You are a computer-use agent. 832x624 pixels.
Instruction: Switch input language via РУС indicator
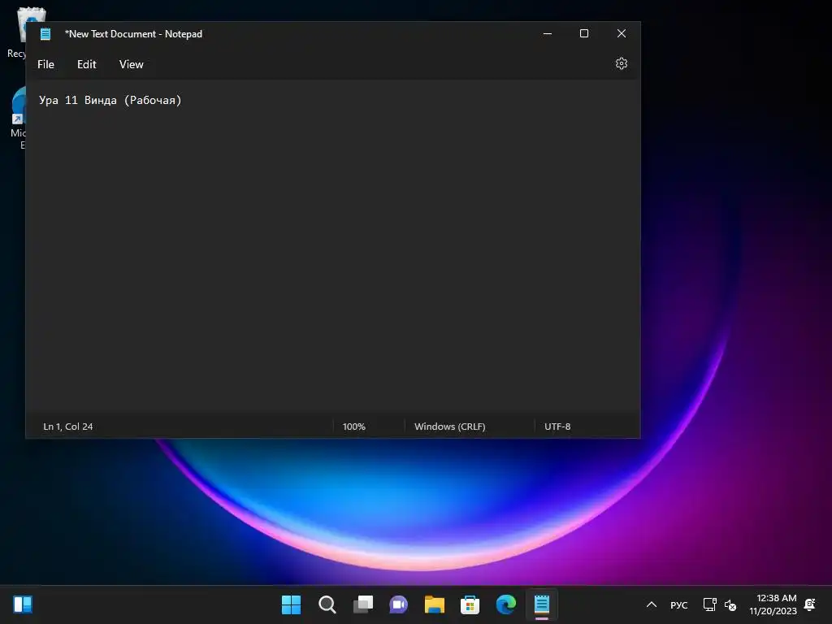(679, 604)
